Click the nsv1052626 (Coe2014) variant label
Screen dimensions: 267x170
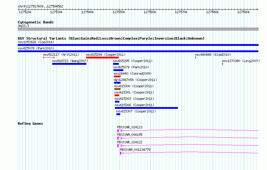click(36, 42)
